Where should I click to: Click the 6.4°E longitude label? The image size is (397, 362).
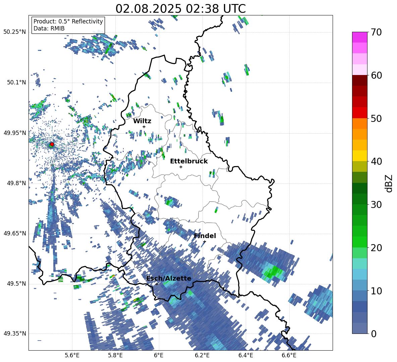(245, 356)
